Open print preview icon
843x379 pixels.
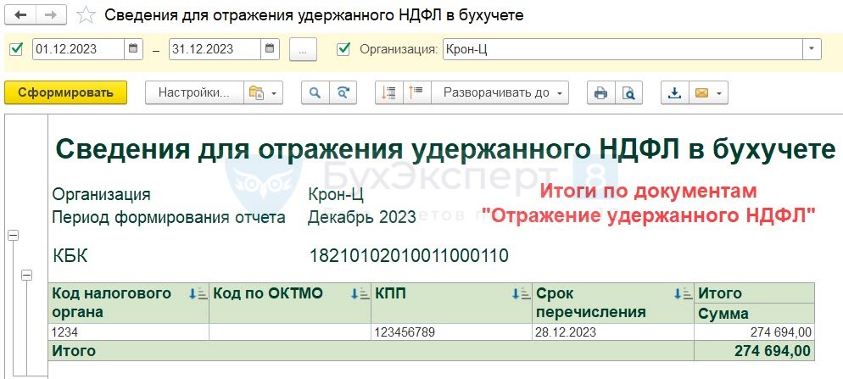(x=628, y=92)
